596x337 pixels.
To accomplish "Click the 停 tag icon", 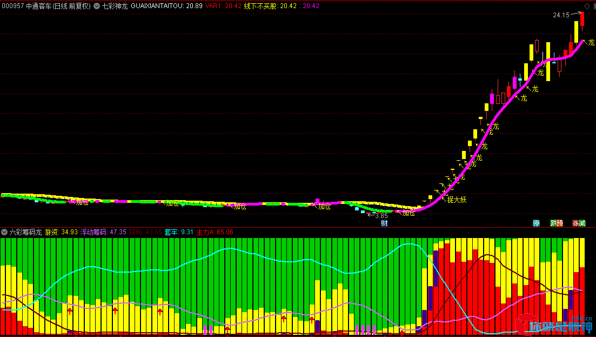I will [537, 223].
